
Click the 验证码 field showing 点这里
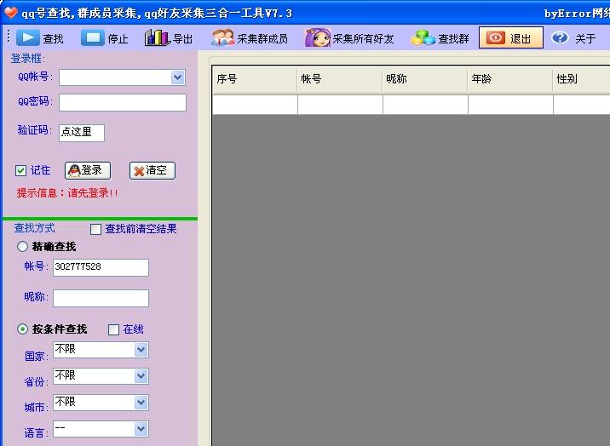82,133
